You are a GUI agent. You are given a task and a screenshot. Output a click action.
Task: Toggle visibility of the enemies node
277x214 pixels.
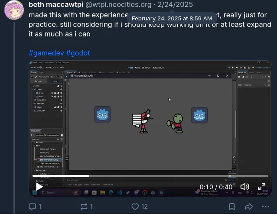(61, 104)
